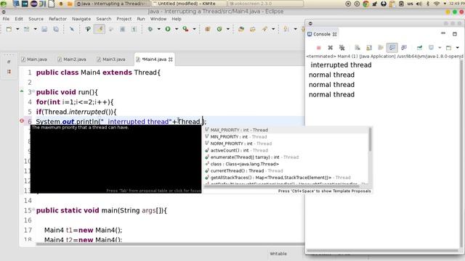Close the Main4.java editor tab

pyautogui.click(x=171, y=59)
